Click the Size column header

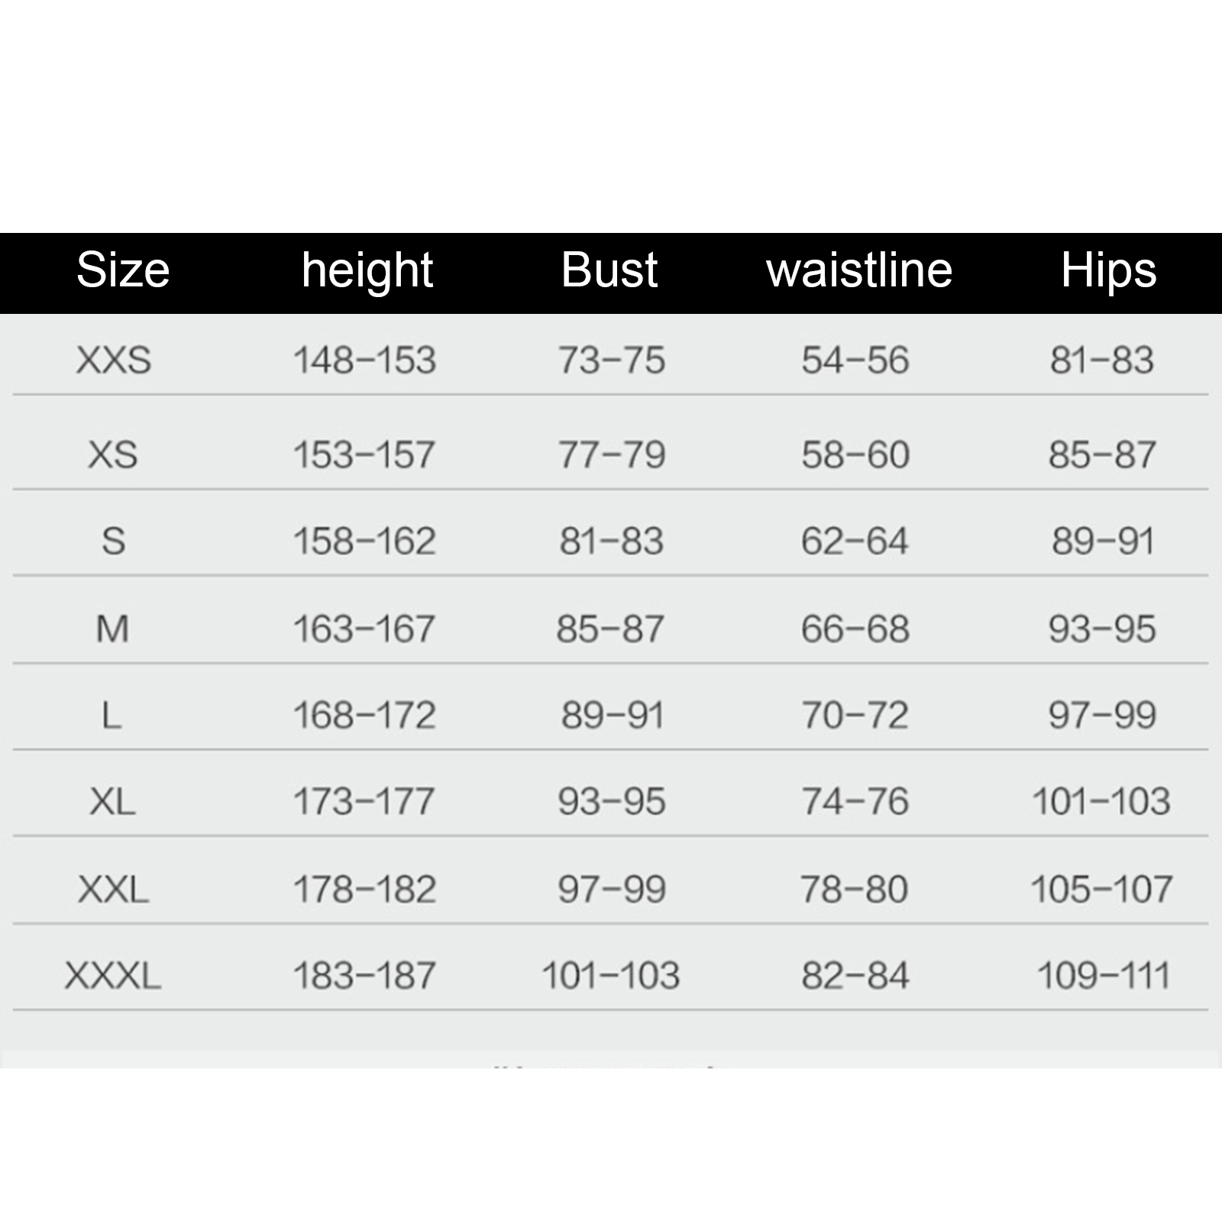click(x=123, y=270)
